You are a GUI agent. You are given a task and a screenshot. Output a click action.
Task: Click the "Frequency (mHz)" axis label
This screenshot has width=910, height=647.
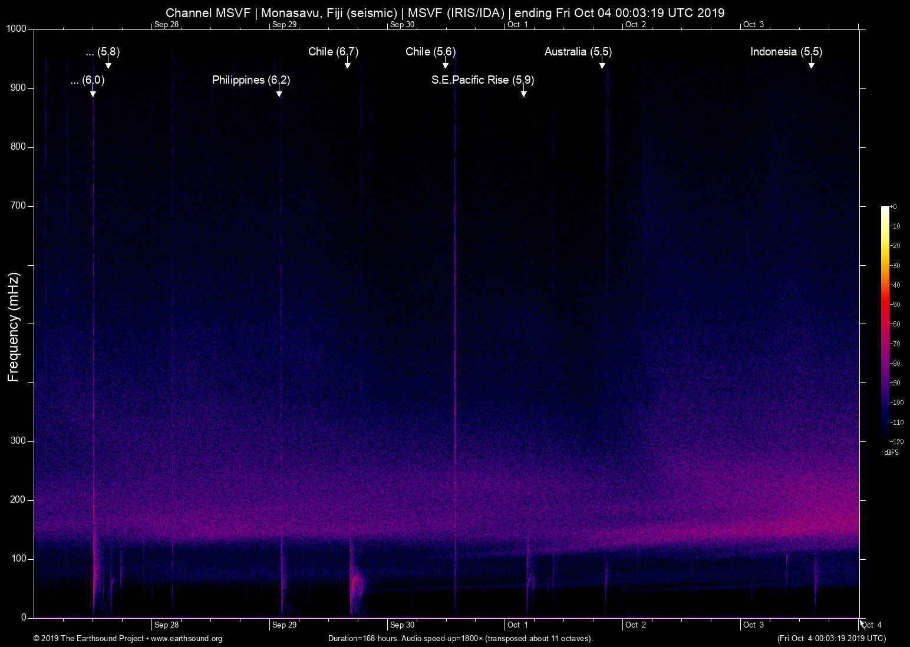[13, 327]
